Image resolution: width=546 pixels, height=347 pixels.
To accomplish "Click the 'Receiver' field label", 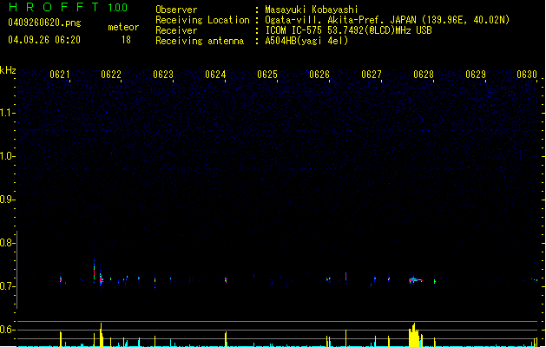I will (x=176, y=30).
